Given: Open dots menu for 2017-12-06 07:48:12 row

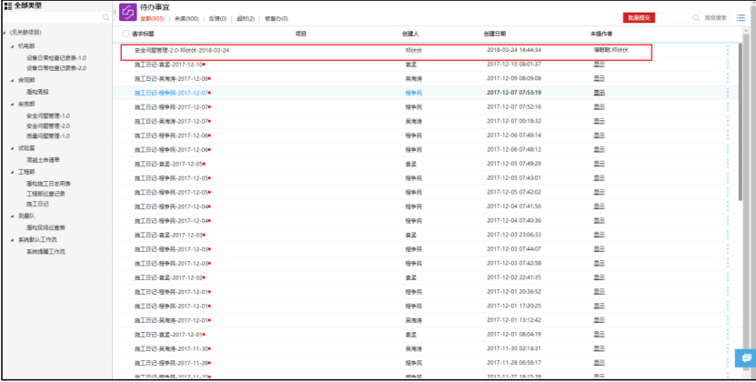Looking at the screenshot, I should 728,149.
